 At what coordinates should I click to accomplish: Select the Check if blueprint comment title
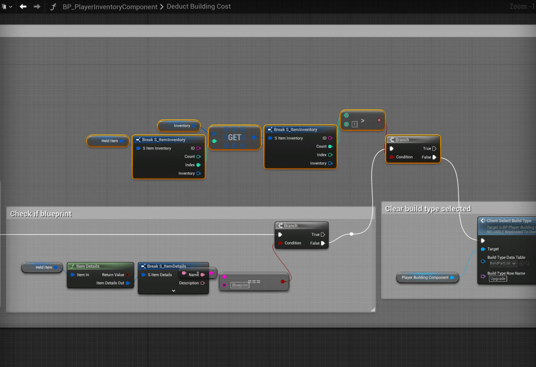(41, 214)
